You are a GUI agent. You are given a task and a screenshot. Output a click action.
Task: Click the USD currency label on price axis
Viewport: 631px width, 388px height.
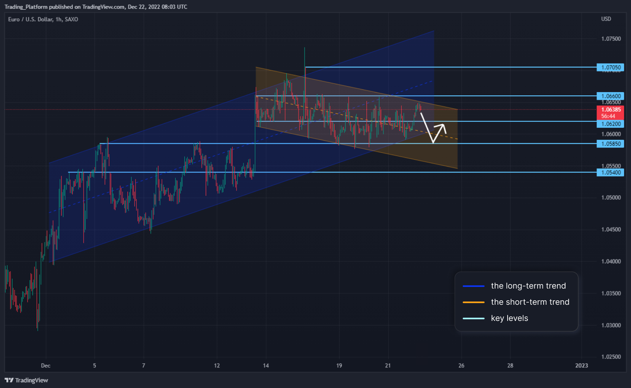[606, 19]
